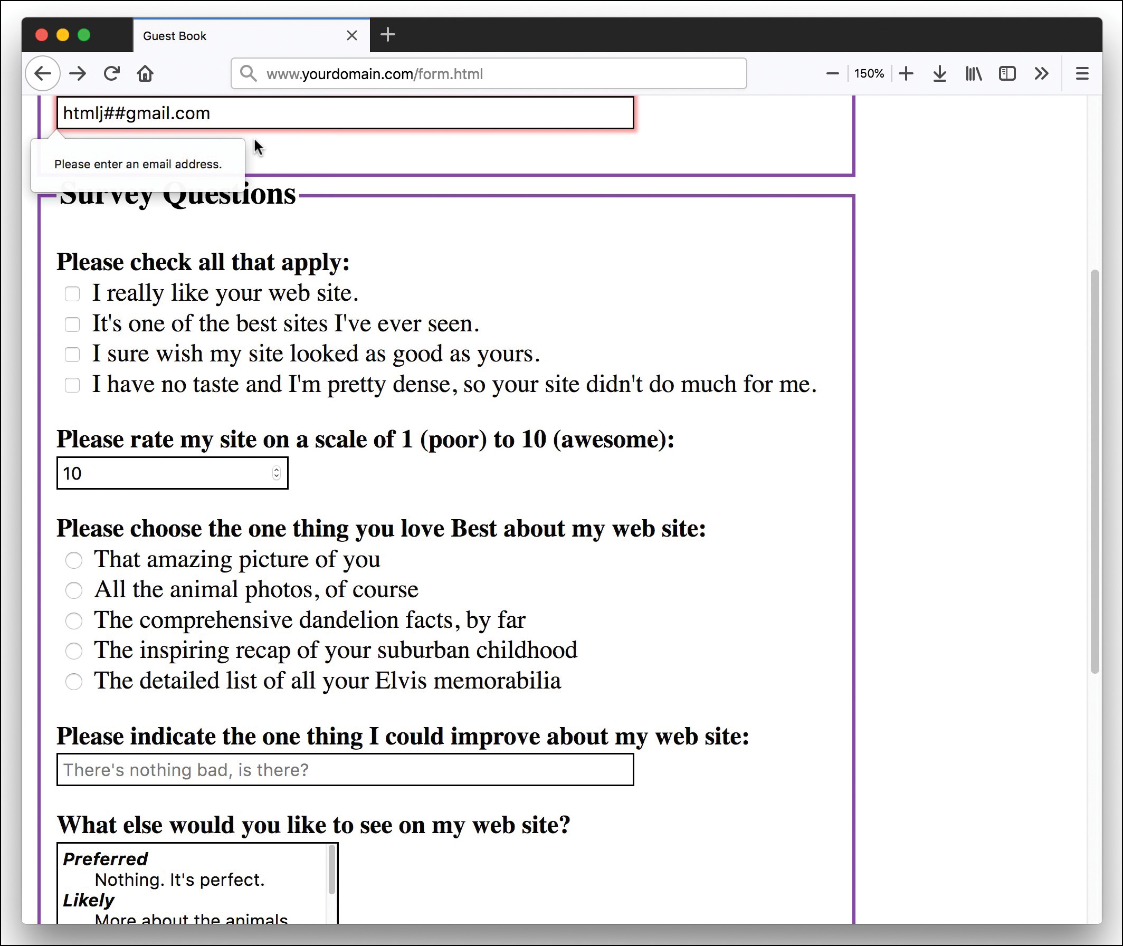Go forward one page

pos(78,73)
